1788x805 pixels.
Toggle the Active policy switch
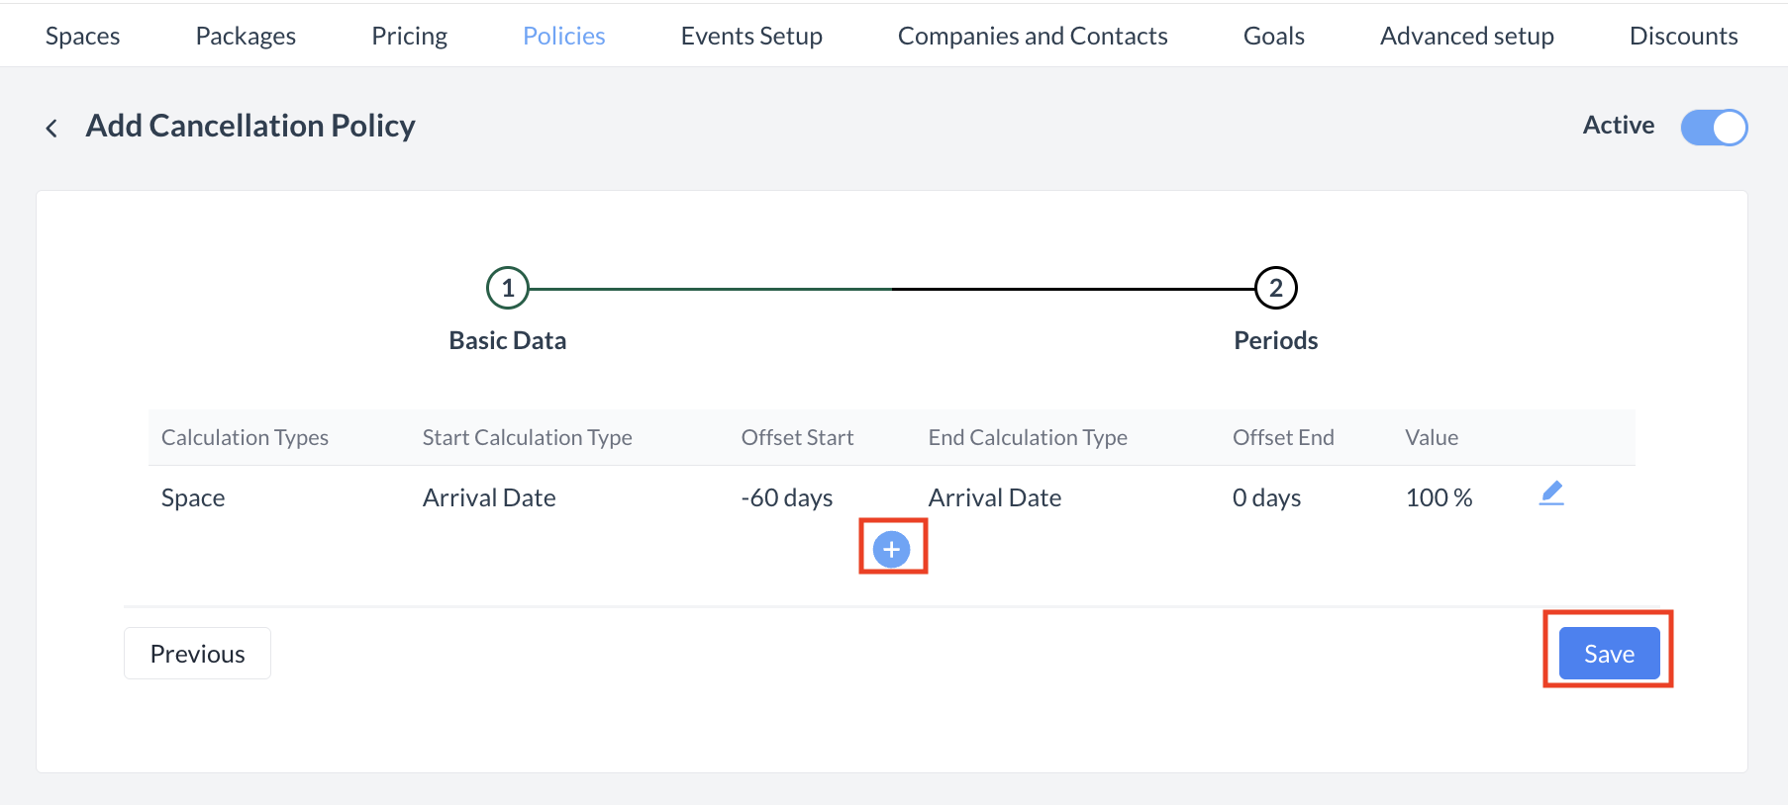(x=1714, y=128)
